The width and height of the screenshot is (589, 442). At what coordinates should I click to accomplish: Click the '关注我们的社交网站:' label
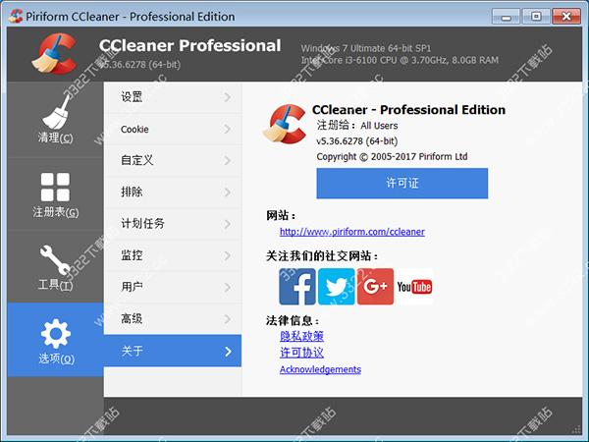[x=322, y=256]
